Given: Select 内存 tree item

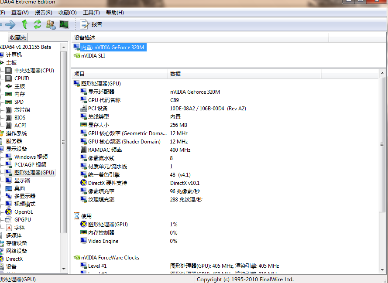Looking at the screenshot, I should (20, 94).
